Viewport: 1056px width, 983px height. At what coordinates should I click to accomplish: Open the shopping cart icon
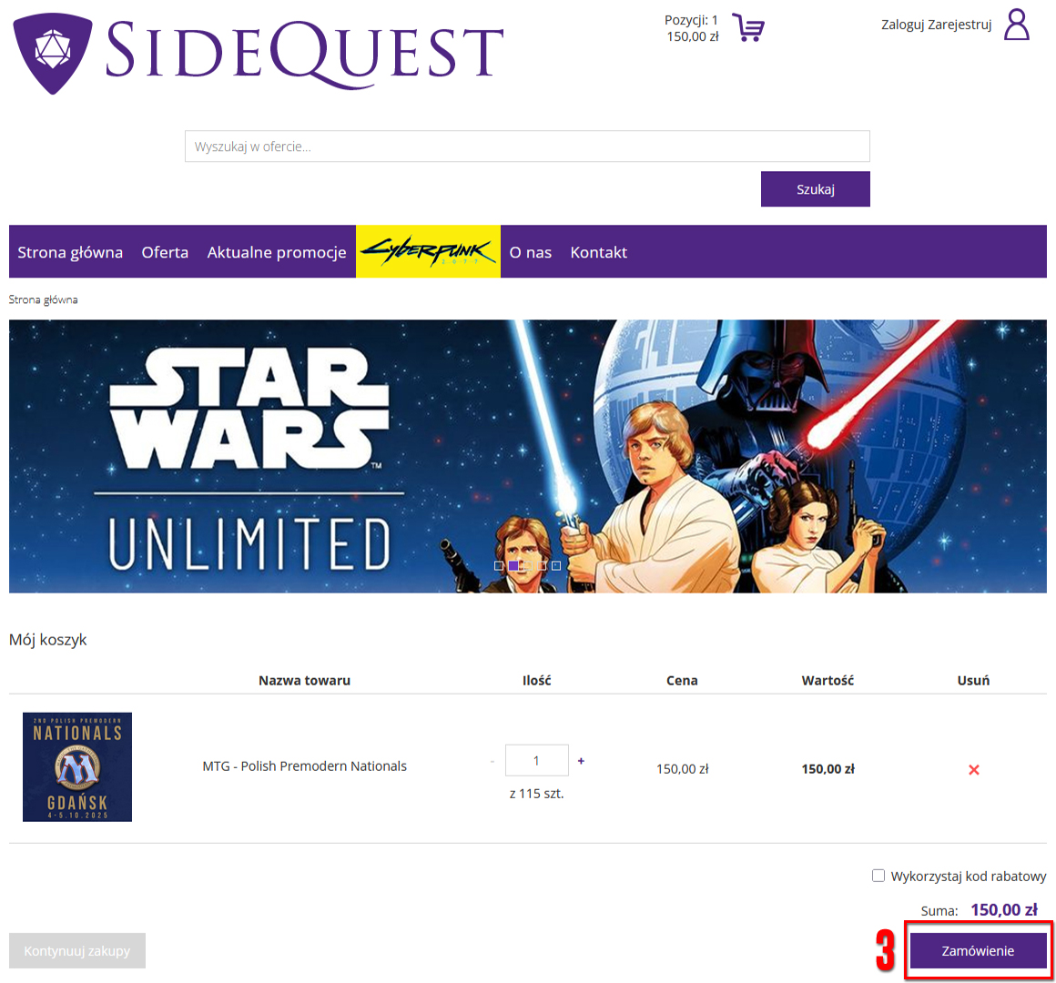[747, 27]
